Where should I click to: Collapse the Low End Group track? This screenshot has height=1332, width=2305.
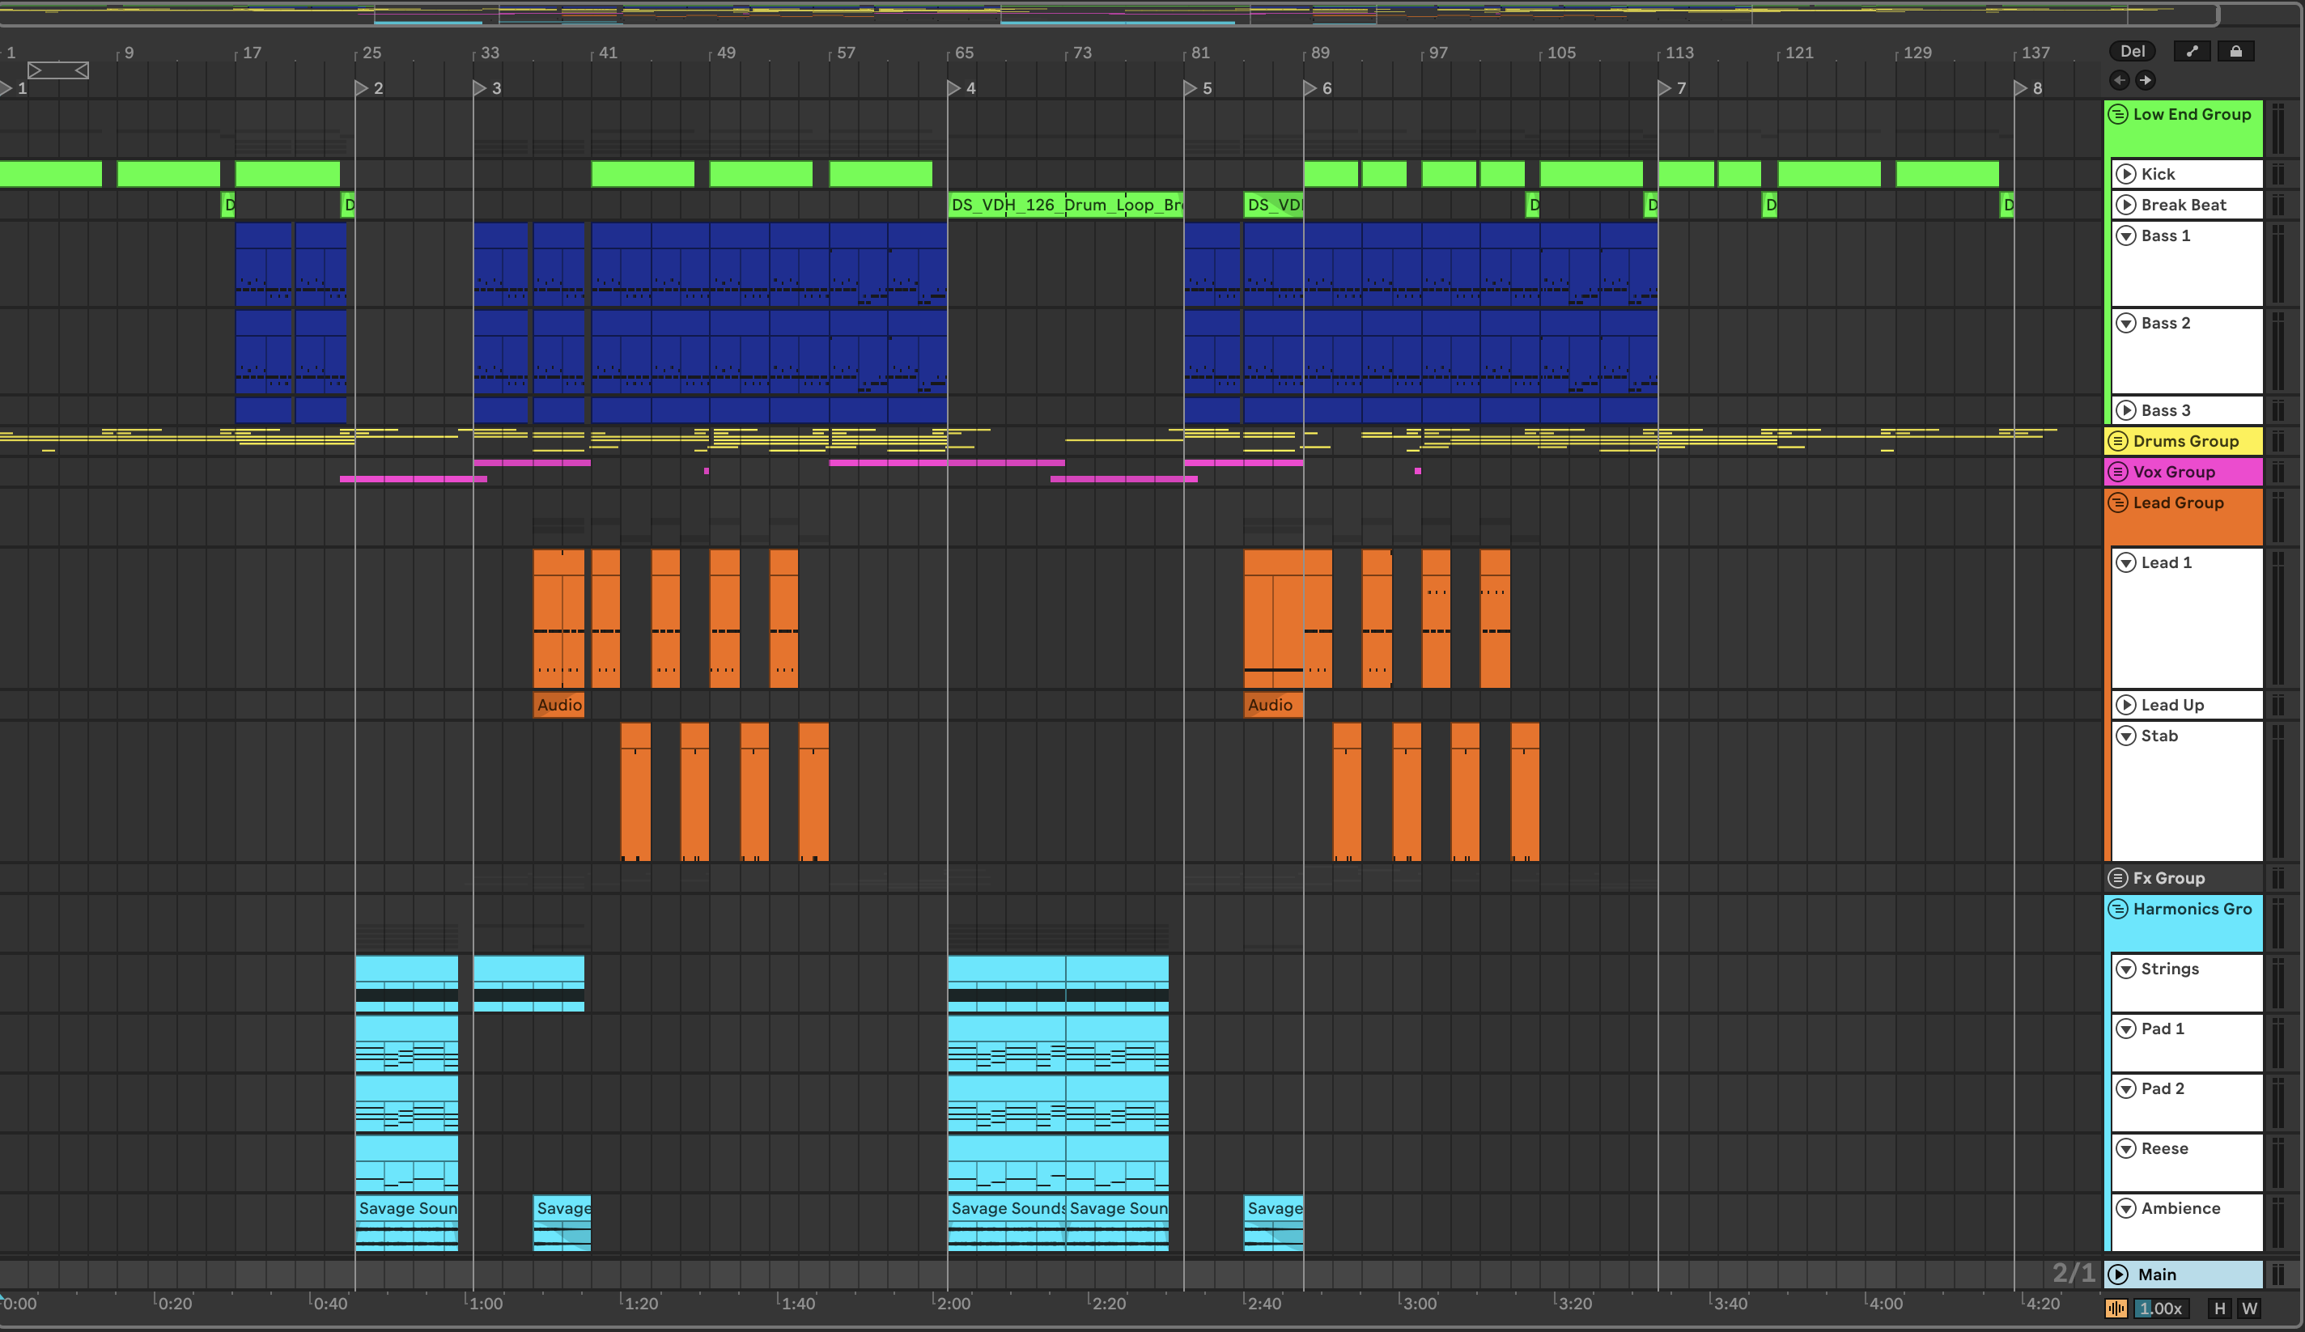[2117, 114]
